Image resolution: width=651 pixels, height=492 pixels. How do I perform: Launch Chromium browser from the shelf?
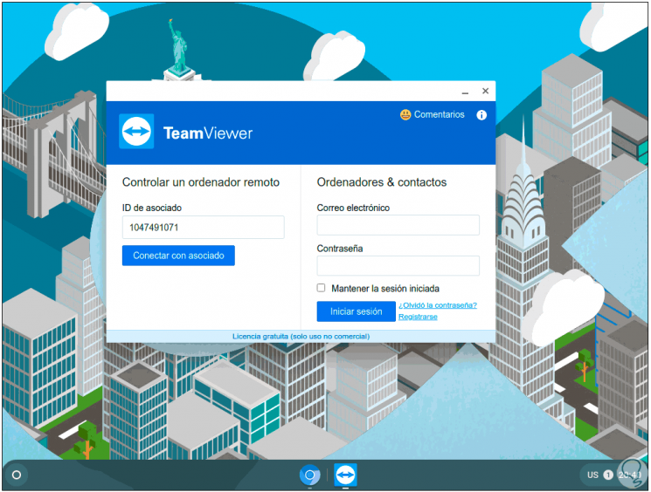coord(309,475)
